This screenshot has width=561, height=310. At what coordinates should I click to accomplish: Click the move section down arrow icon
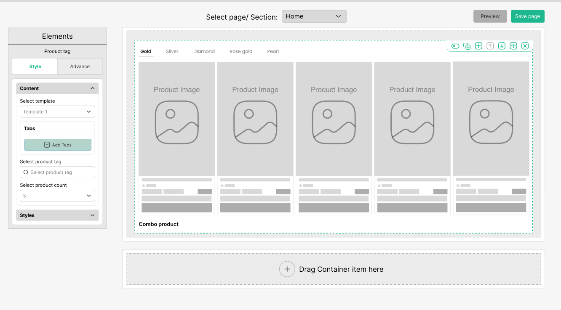pyautogui.click(x=502, y=46)
